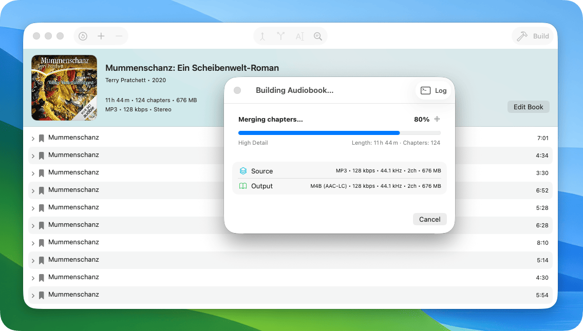Screen dimensions: 583x331
Task: Click the bookmark icon of the 3:30 chapter
Action: point(42,173)
